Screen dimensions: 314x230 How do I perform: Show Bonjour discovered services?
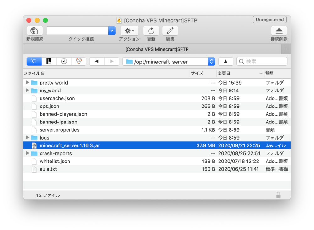coord(79,61)
